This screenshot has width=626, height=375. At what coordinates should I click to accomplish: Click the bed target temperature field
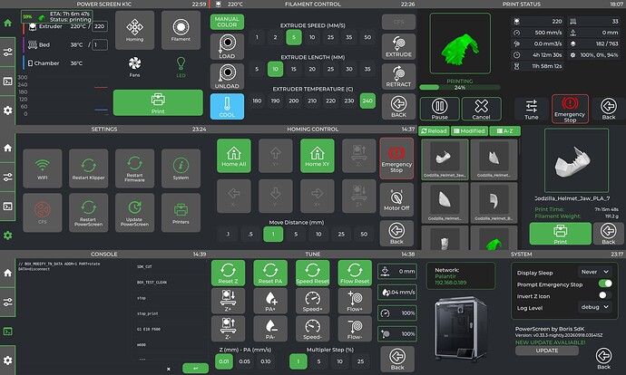coord(100,44)
